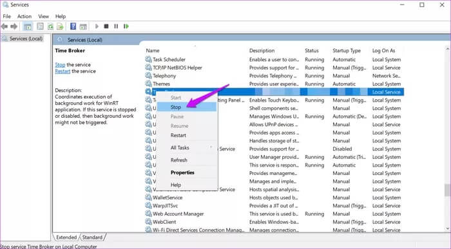451x249 pixels.
Task: Click the scrollbar down arrow of the list
Action: 447,229
